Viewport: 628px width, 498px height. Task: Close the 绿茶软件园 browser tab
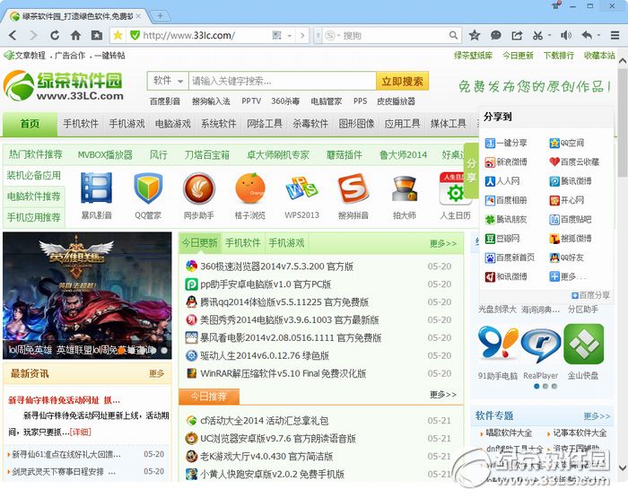tap(138, 16)
